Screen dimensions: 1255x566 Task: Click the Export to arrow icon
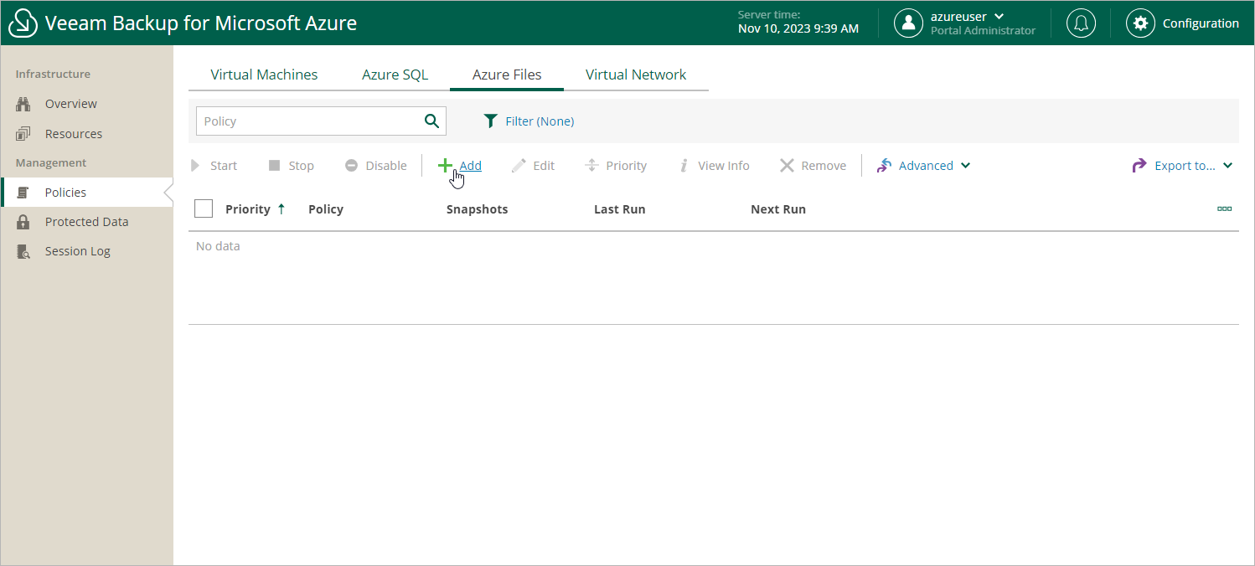point(1139,166)
